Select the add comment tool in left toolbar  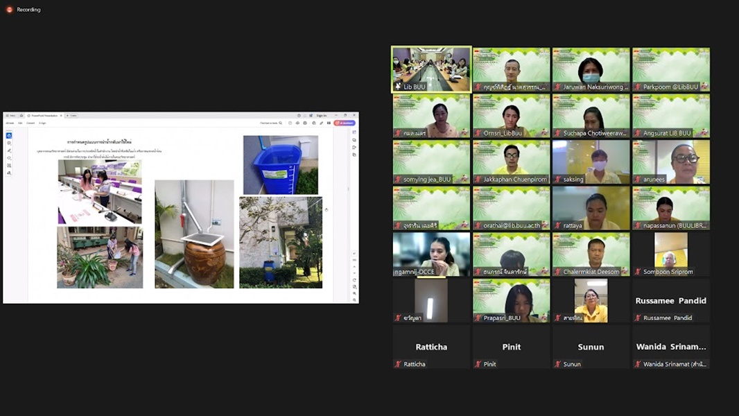[9, 143]
